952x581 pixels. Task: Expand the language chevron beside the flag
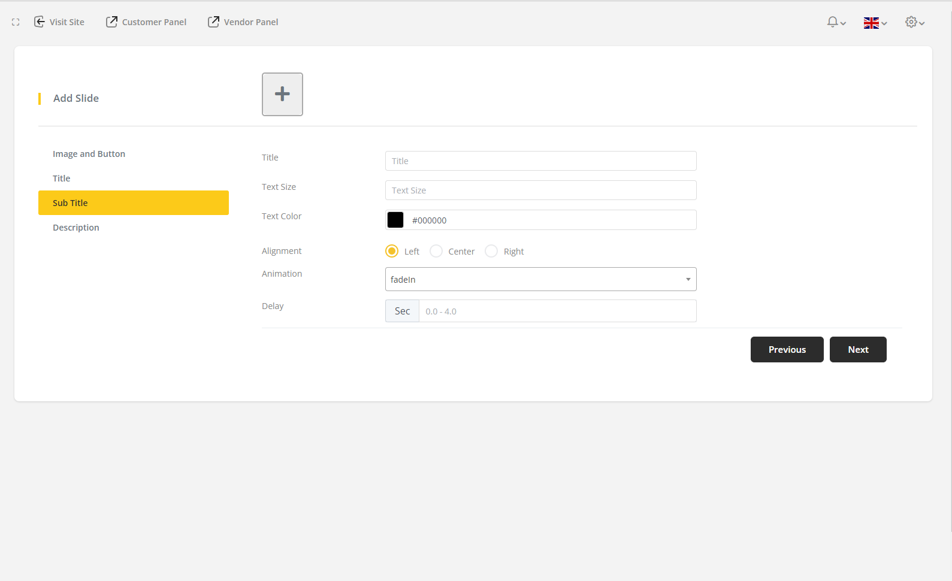884,23
